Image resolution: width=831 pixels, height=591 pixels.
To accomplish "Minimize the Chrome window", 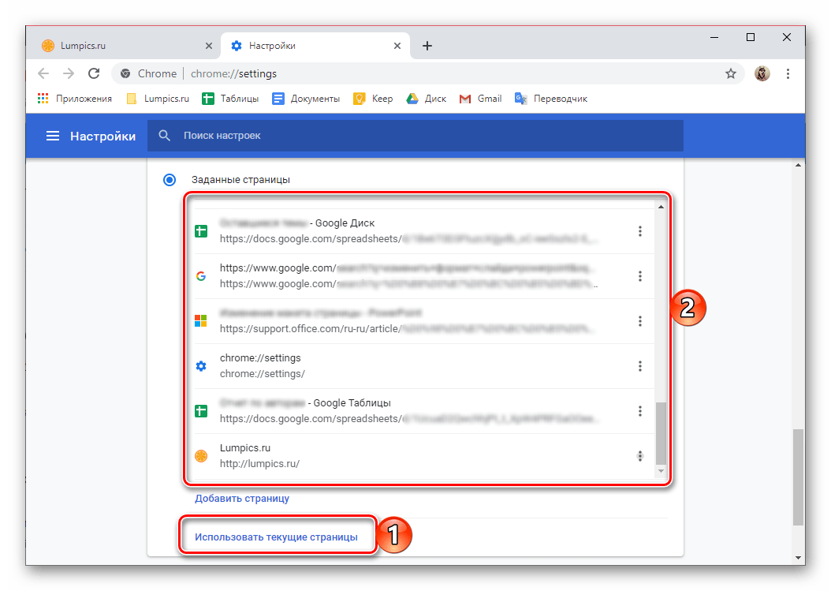I will [x=714, y=37].
